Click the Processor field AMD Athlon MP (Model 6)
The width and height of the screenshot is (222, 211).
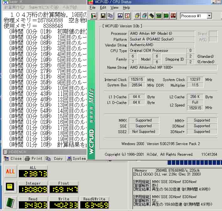point(161,34)
